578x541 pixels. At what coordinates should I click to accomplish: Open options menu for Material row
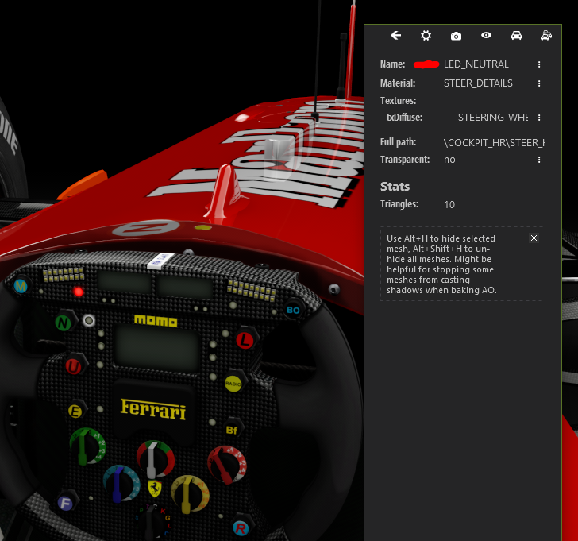tap(539, 83)
